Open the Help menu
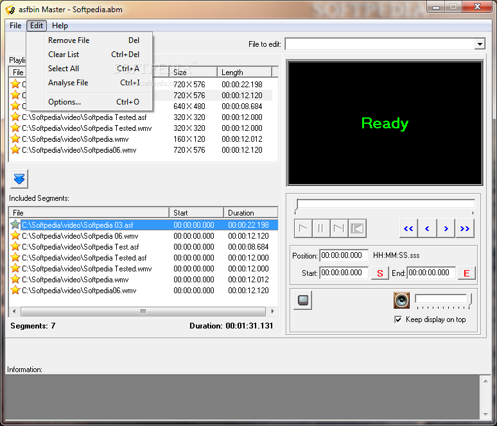Viewport: 497px width, 426px height. 60,26
